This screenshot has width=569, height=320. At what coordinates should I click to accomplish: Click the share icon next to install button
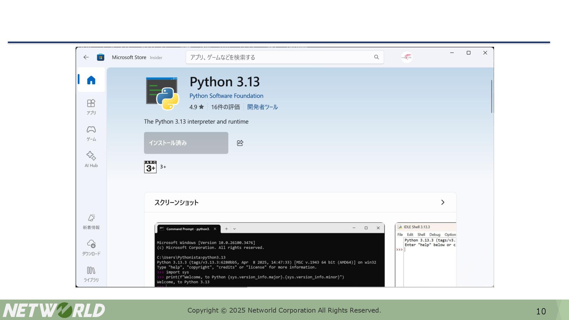pos(240,143)
